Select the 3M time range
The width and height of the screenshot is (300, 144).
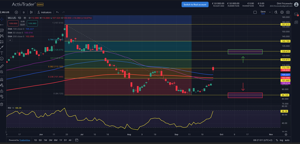click(51, 140)
